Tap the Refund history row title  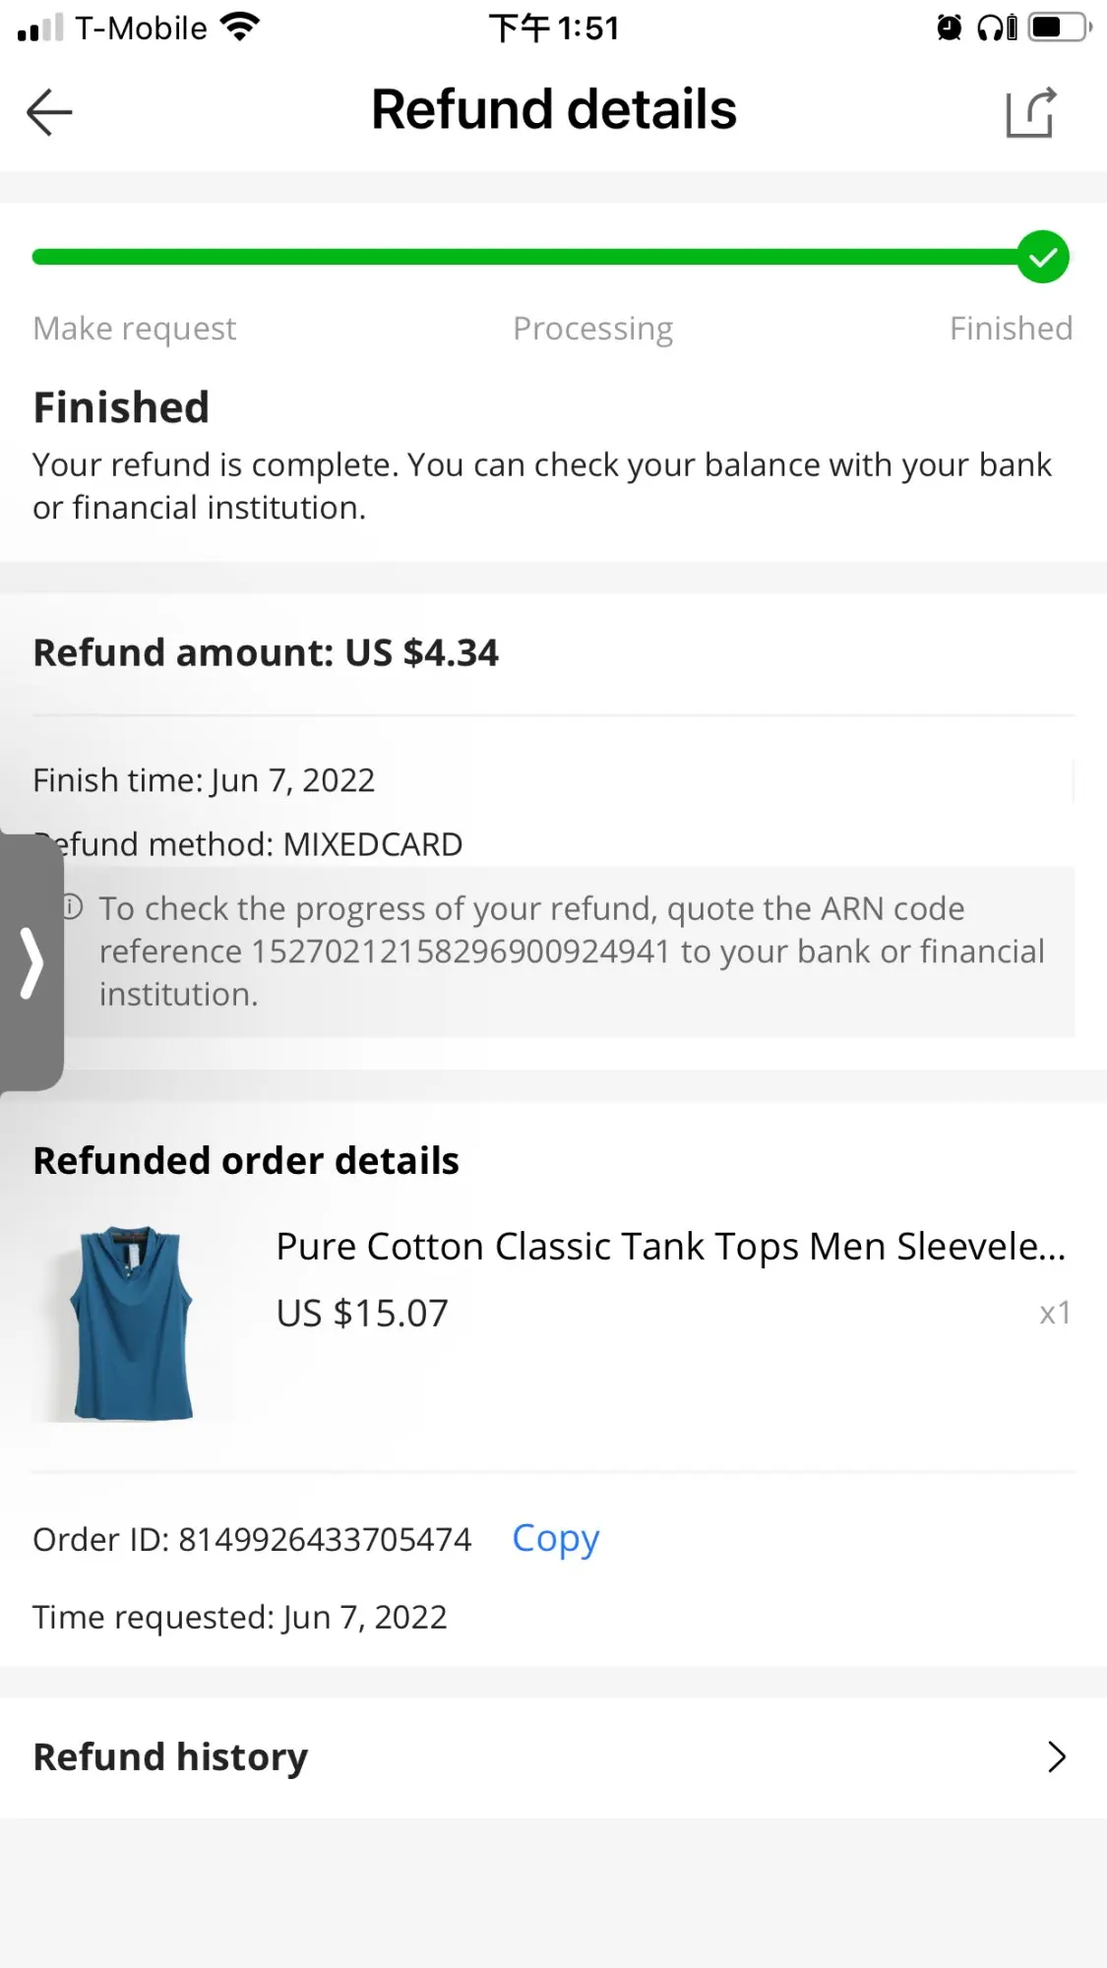[170, 1756]
